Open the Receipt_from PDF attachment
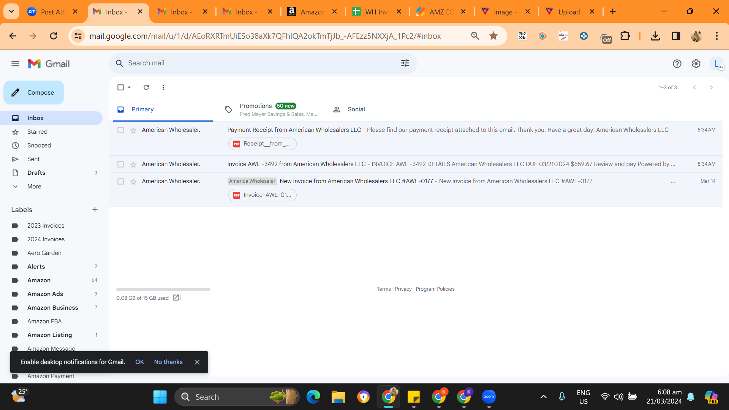729x410 pixels. [263, 144]
